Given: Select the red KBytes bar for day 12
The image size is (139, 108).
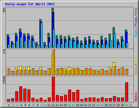Looking at the screenshot, I should pos(53,89).
